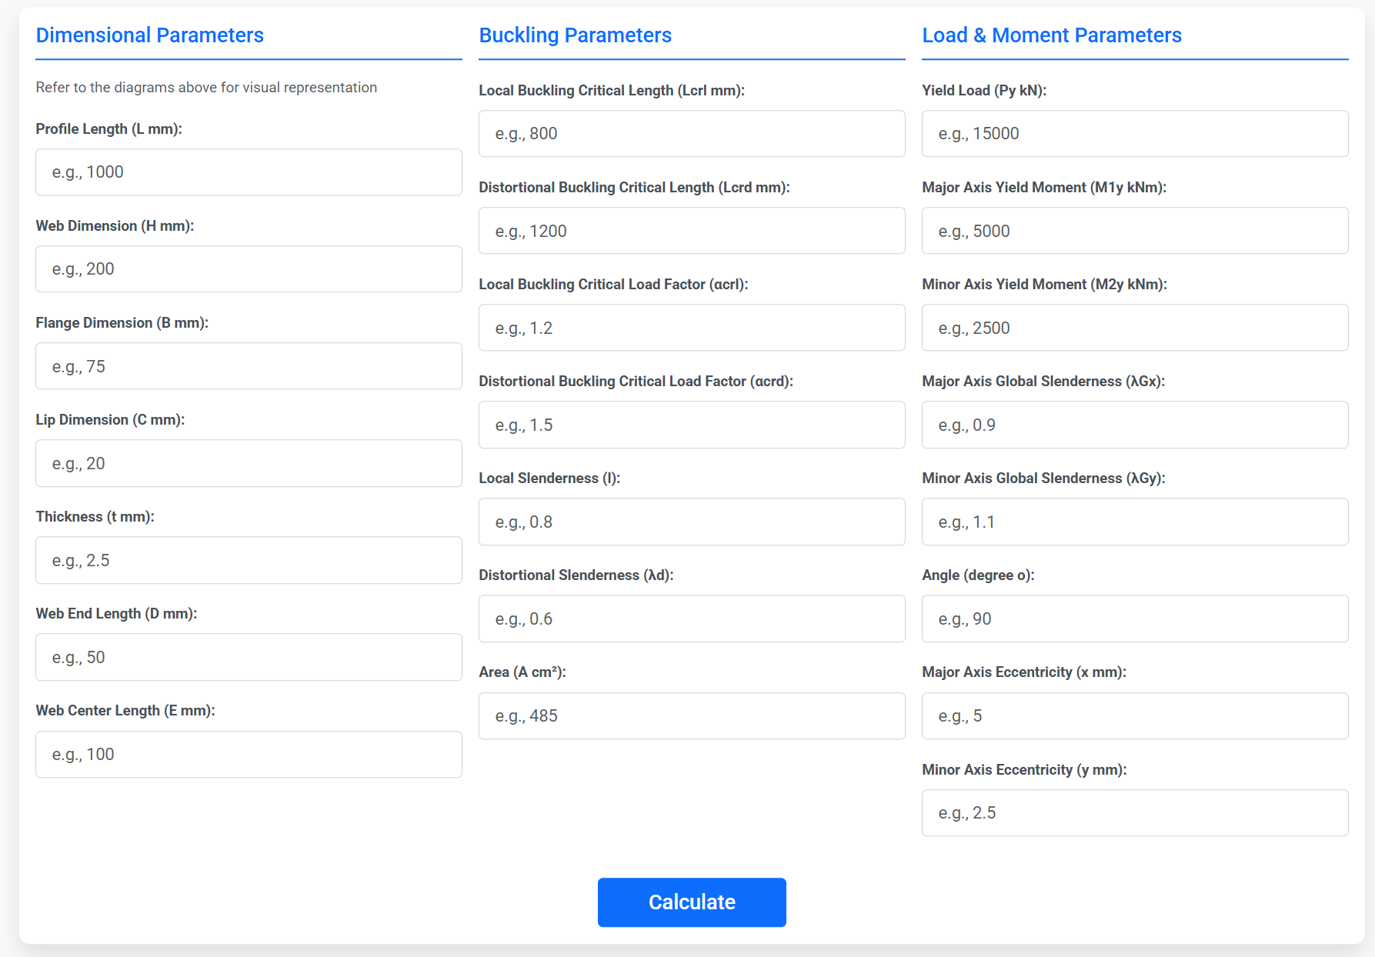Screen dimensions: 1375x957
Task: Select the Flange Dimension B field
Action: [249, 366]
